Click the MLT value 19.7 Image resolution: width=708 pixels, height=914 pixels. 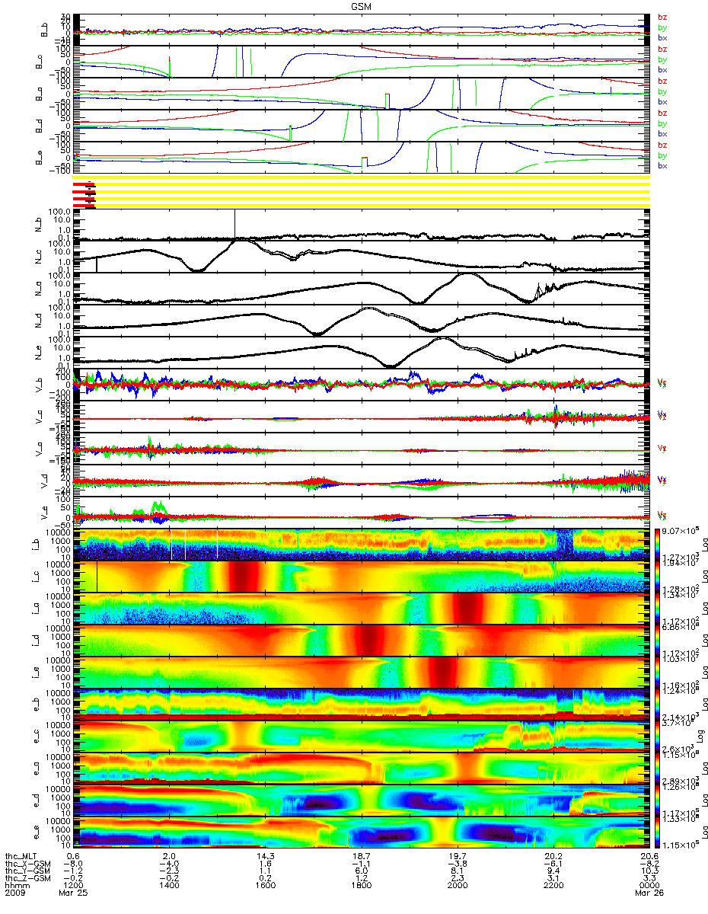pyautogui.click(x=457, y=855)
